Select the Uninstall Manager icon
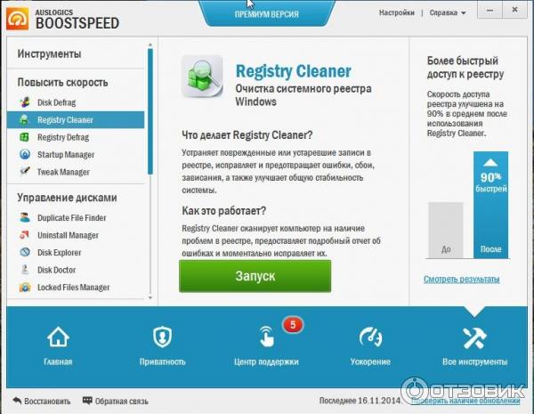This screenshot has height=414, width=534. point(25,235)
